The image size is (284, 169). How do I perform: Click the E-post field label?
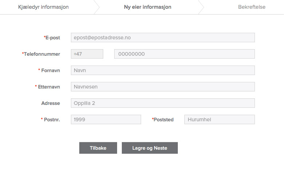[52, 38]
